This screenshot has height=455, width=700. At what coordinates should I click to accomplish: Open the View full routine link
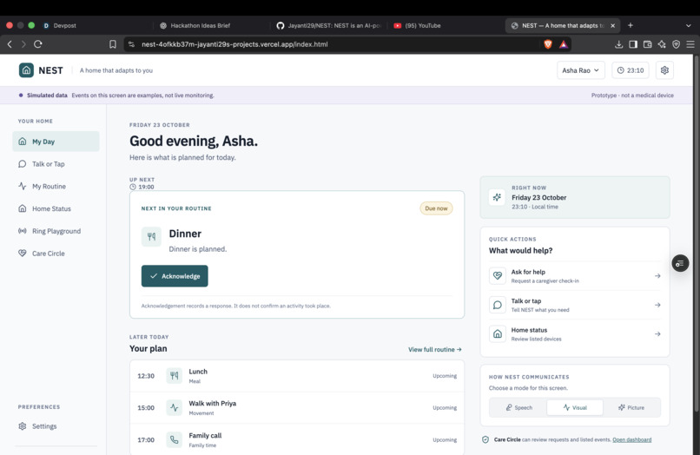tap(435, 349)
